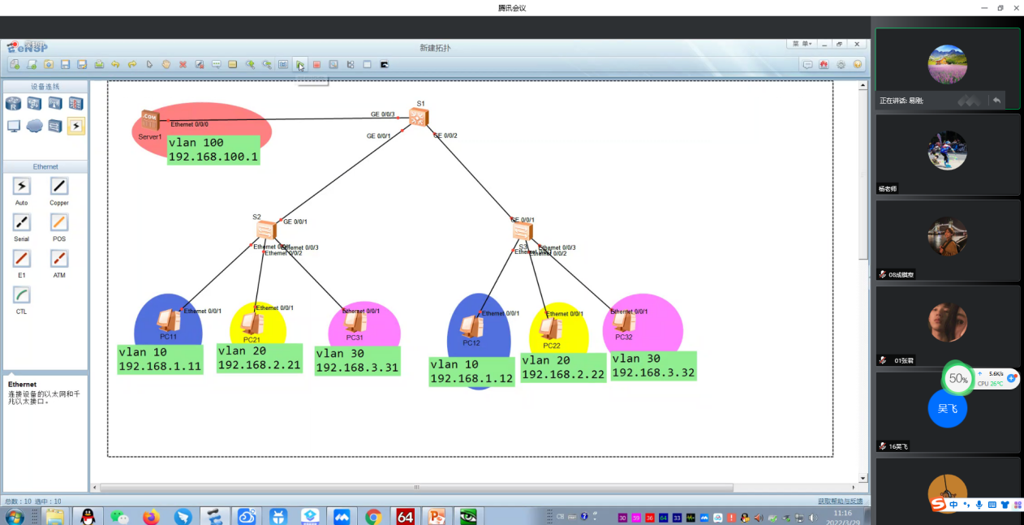The width and height of the screenshot is (1024, 525).
Task: Select the text note tool
Action: (x=217, y=64)
